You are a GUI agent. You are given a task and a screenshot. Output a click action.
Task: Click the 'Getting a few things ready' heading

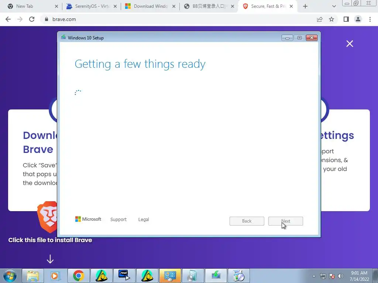click(140, 64)
